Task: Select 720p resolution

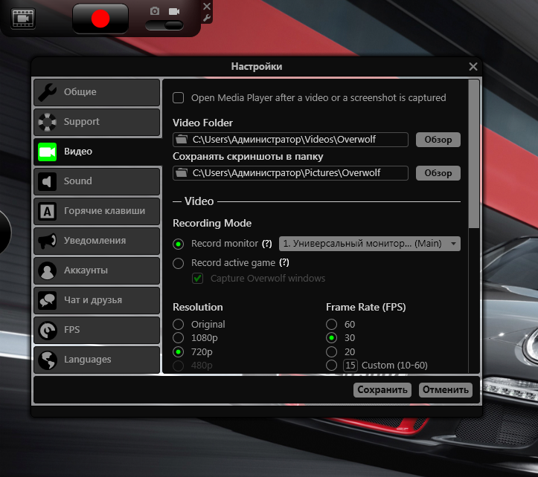Action: coord(178,352)
